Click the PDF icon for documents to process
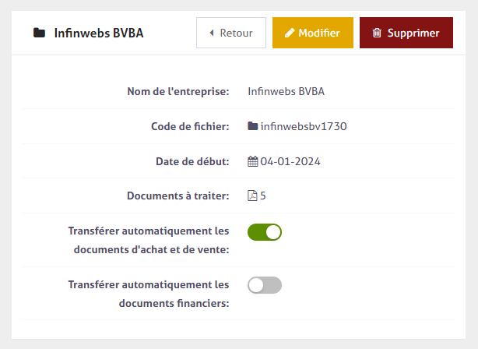Image resolution: width=478 pixels, height=349 pixels. pos(252,196)
